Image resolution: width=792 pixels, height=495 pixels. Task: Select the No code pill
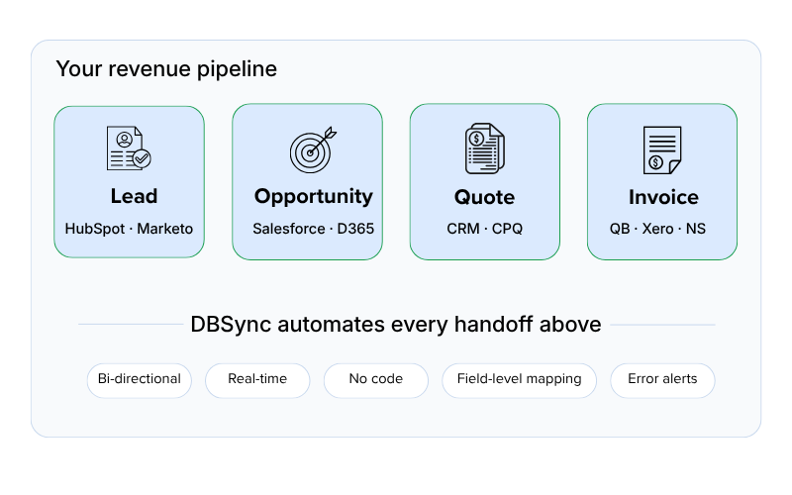click(376, 380)
